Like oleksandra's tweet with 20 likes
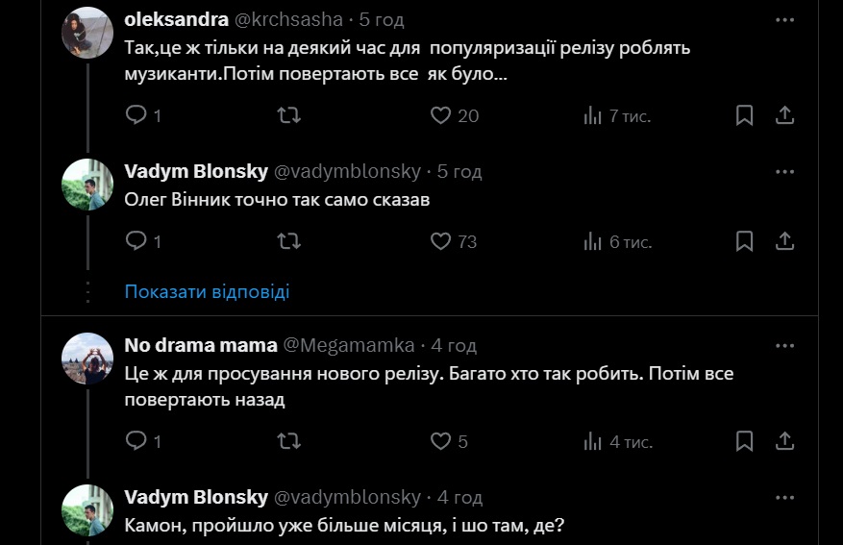Image resolution: width=843 pixels, height=545 pixels. [x=440, y=115]
